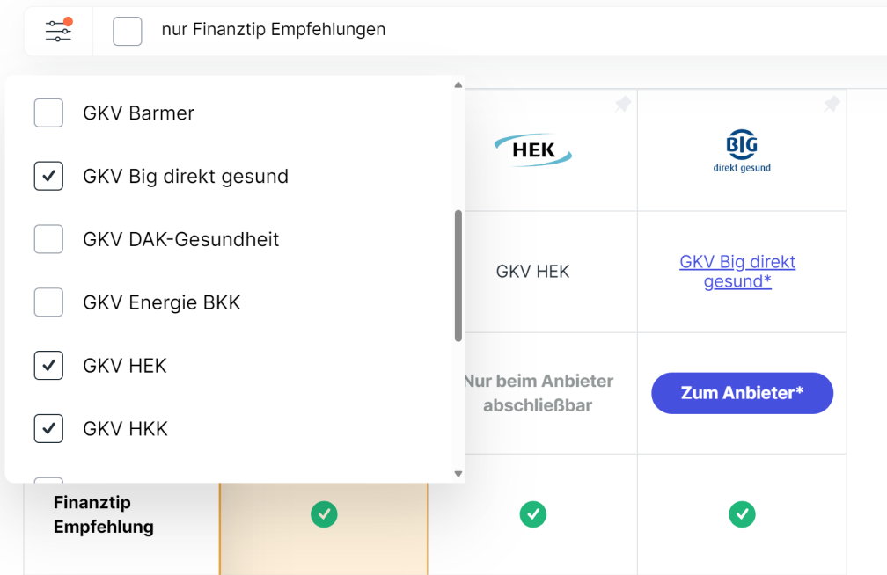This screenshot has height=575, width=887.
Task: Enable nur Finanztip Empfehlungen checkbox
Action: (x=128, y=31)
